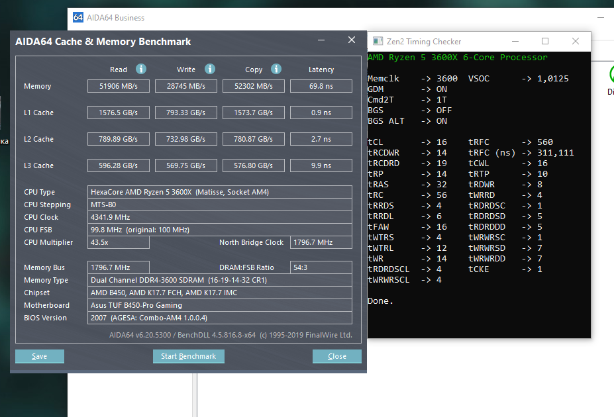Minimize the Zen2 Timing Checker window
Image resolution: width=614 pixels, height=417 pixels.
pyautogui.click(x=515, y=41)
